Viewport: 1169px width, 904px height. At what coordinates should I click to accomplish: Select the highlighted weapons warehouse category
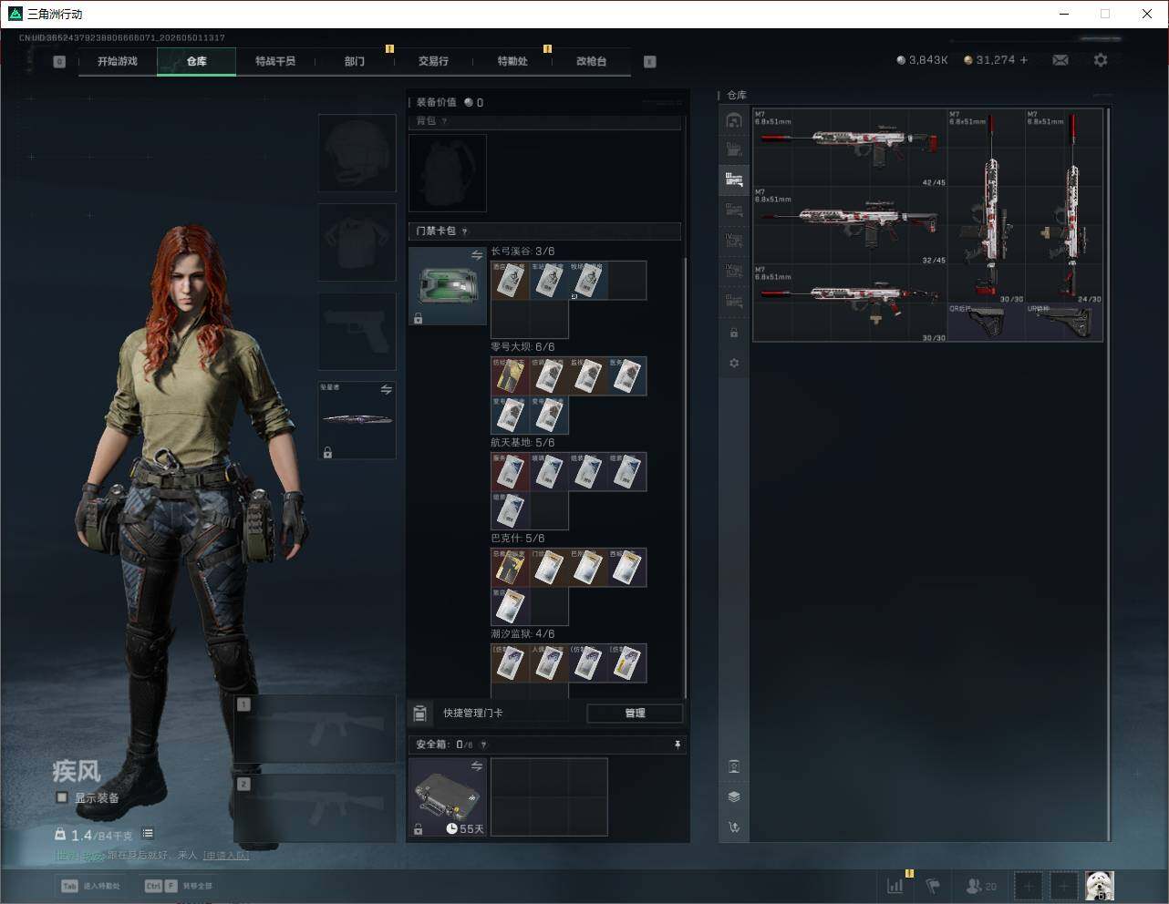(734, 180)
